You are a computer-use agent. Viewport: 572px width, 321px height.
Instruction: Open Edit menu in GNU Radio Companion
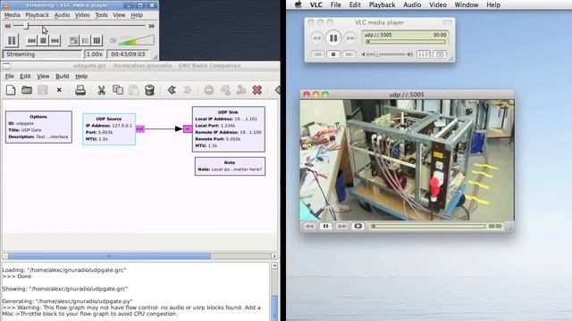[25, 76]
